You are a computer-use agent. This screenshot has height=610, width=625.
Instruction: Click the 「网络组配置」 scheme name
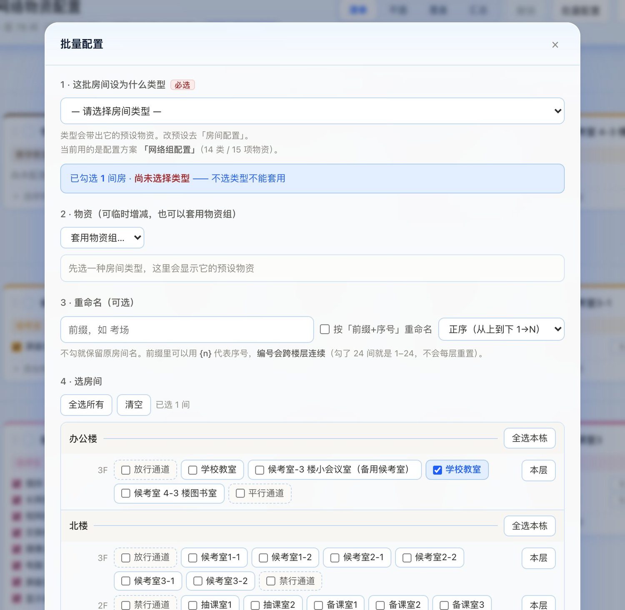click(x=169, y=150)
